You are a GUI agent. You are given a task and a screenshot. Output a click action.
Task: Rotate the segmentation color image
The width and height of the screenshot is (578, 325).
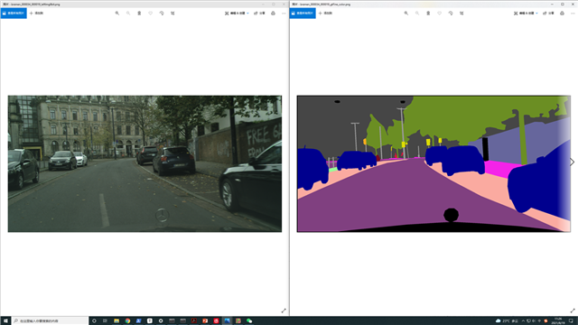(451, 13)
